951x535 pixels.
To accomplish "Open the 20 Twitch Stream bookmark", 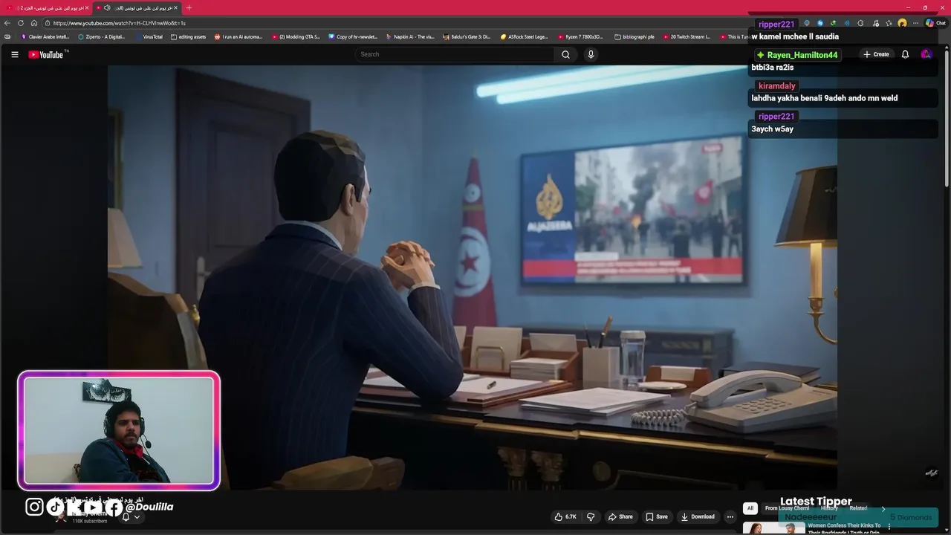I will pos(687,36).
